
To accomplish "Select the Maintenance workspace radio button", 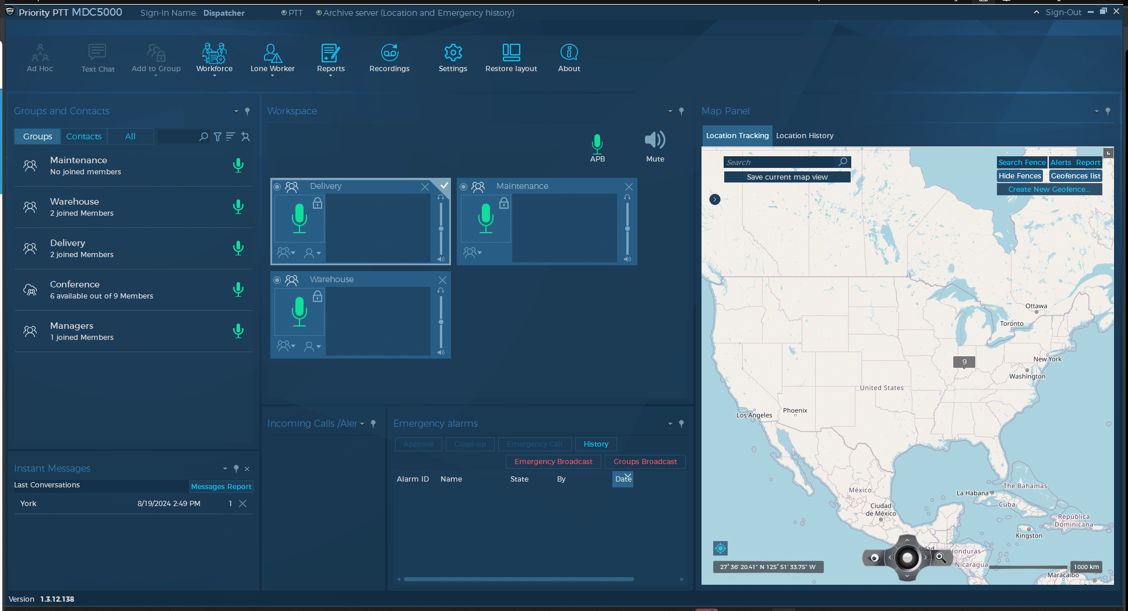I will coord(464,187).
